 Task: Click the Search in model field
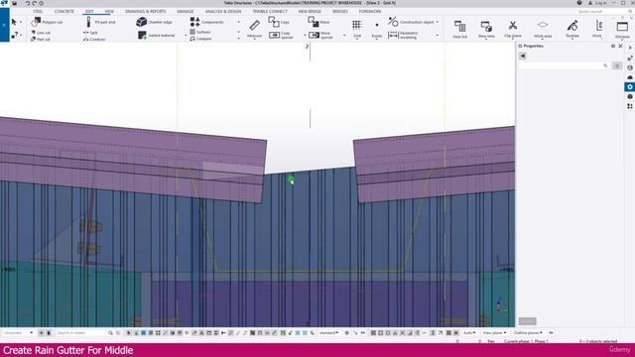[80, 333]
